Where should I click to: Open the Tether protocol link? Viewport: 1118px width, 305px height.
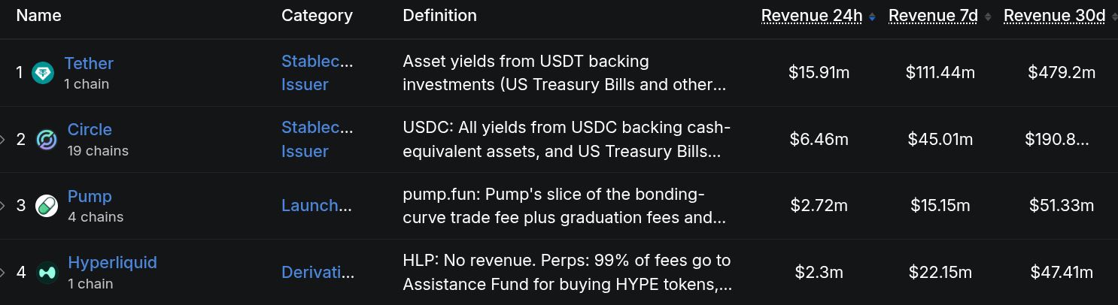[89, 63]
